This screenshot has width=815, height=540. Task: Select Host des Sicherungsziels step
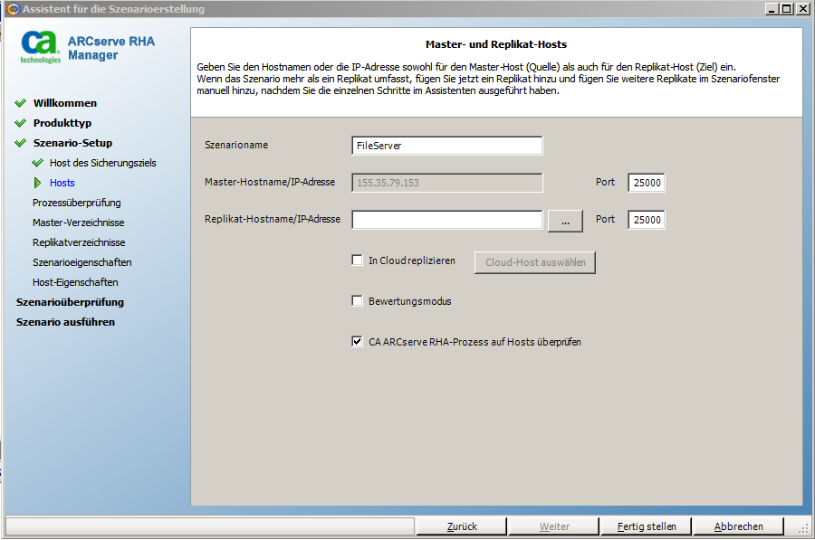pyautogui.click(x=103, y=163)
